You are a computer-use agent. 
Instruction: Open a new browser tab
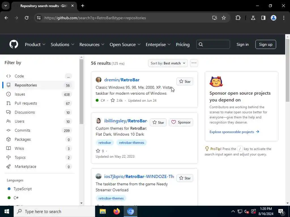[83, 6]
